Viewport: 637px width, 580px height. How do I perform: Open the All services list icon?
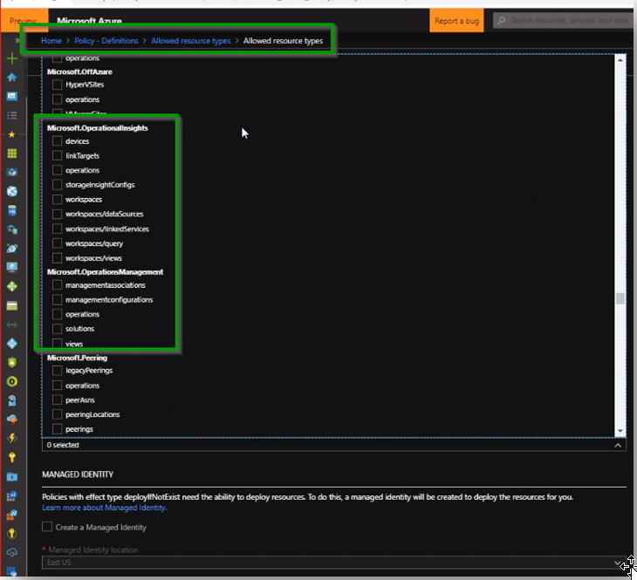click(x=12, y=115)
